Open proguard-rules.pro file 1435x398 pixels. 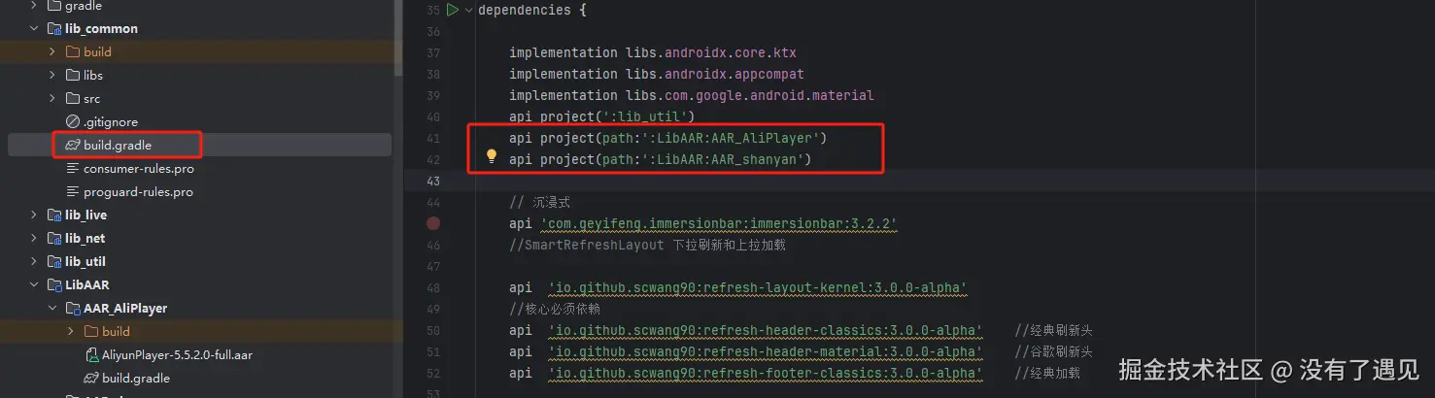click(x=138, y=191)
